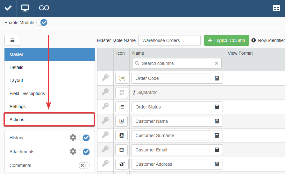Click the envelope icon for Customer Email
This screenshot has width=285, height=174.
(x=122, y=150)
